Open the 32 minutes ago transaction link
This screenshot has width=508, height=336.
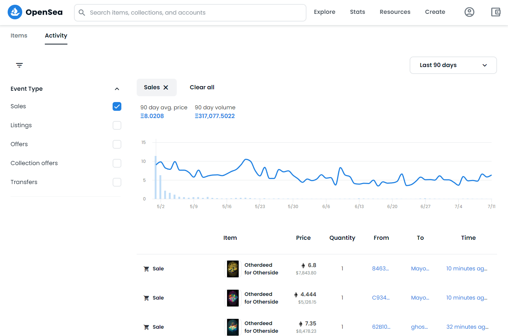(x=468, y=327)
